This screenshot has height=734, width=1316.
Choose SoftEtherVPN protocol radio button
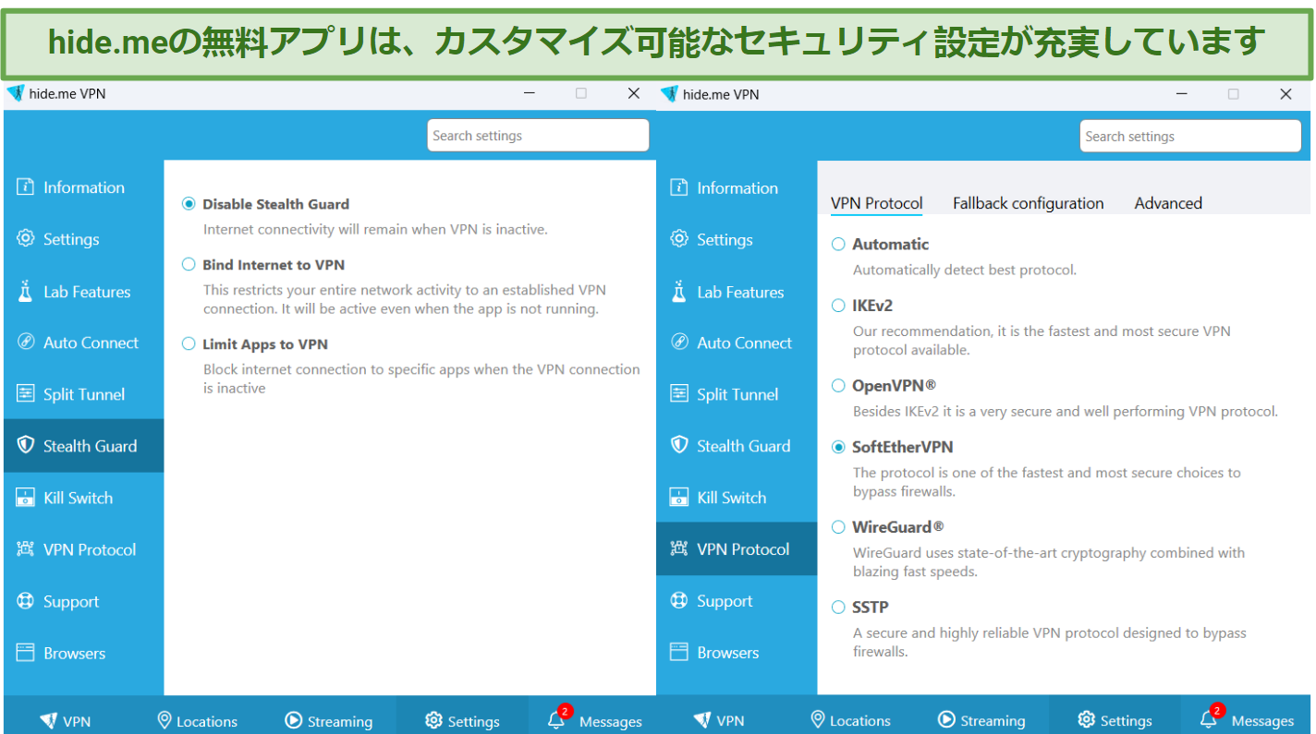[838, 447]
